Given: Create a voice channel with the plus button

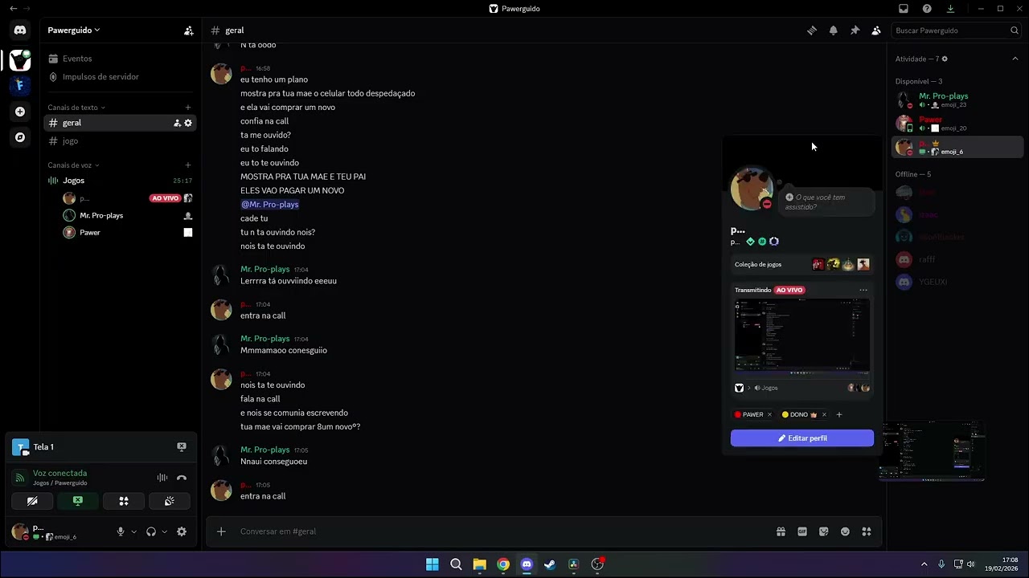Looking at the screenshot, I should [x=188, y=165].
